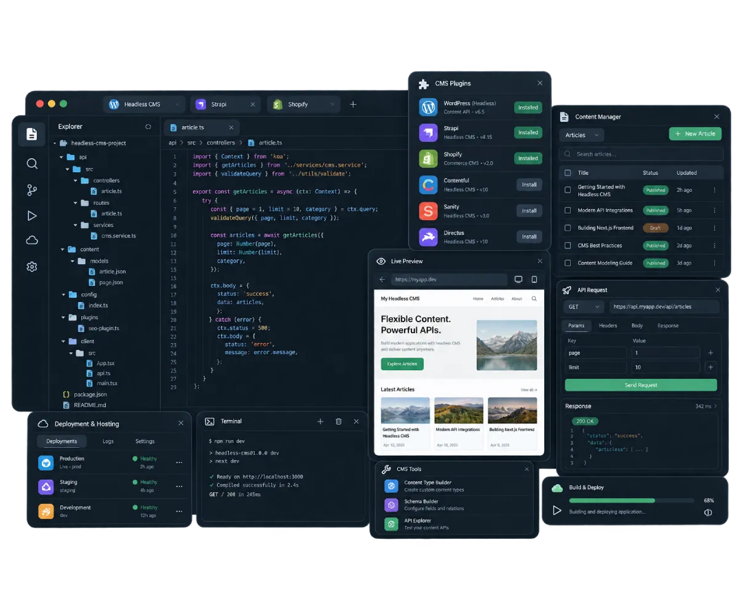Image resolution: width=738 pixels, height=615 pixels.
Task: Click the play icon in Build & Deploy
Action: (557, 510)
